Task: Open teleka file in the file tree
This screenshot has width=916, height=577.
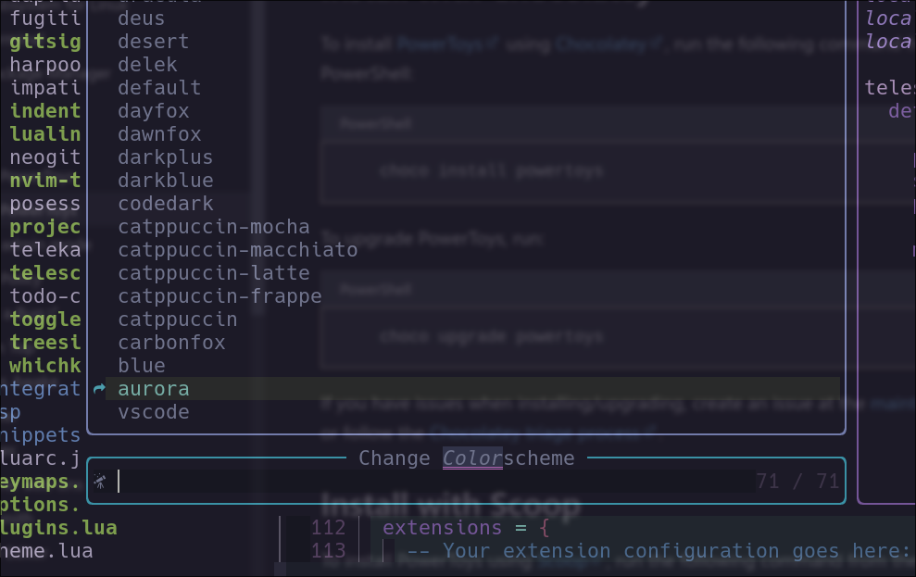Action: tap(45, 250)
